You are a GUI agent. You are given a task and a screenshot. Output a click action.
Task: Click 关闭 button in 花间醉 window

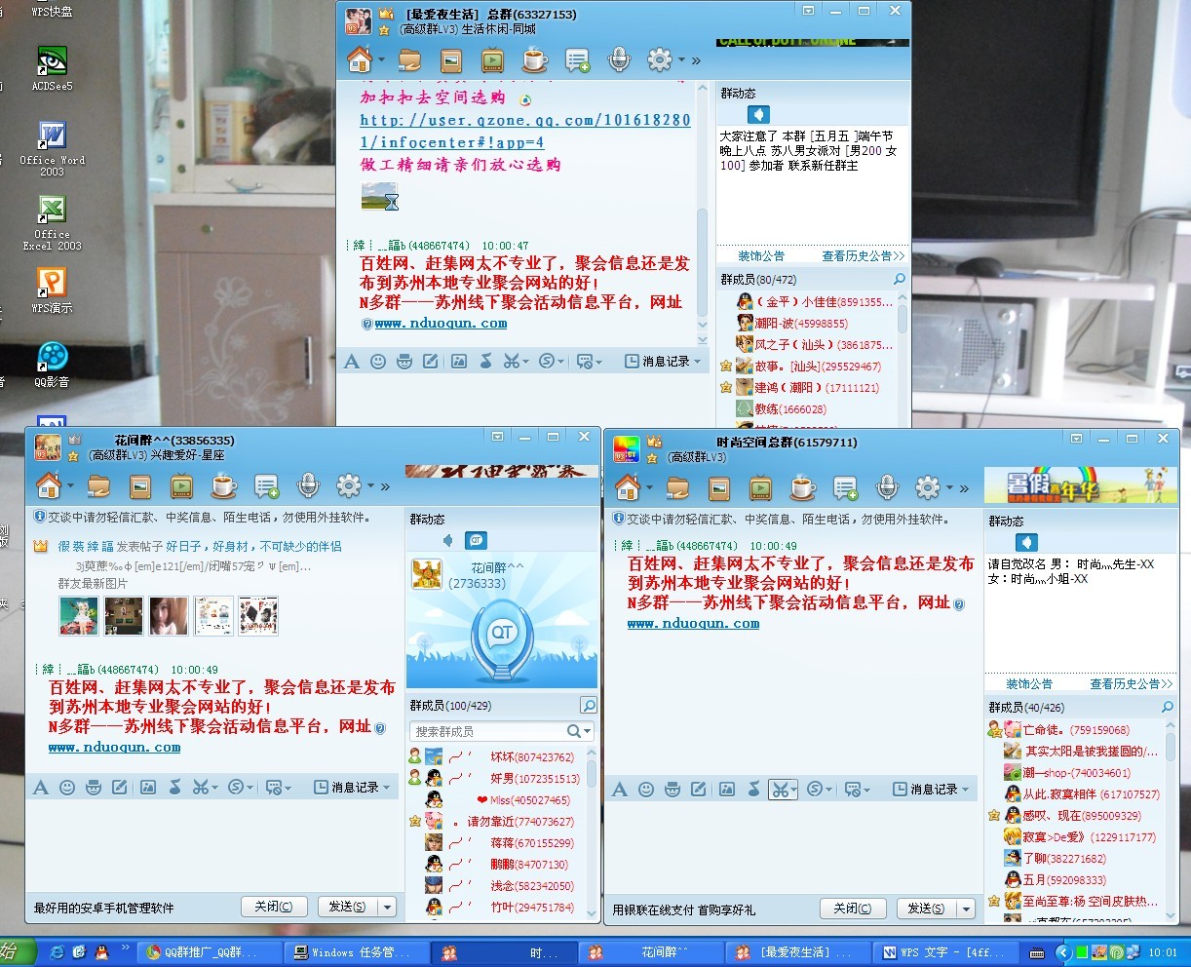[274, 907]
